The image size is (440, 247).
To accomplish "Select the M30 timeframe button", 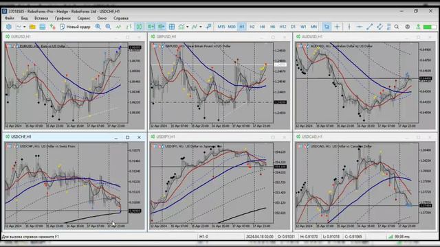I will [x=232, y=27].
